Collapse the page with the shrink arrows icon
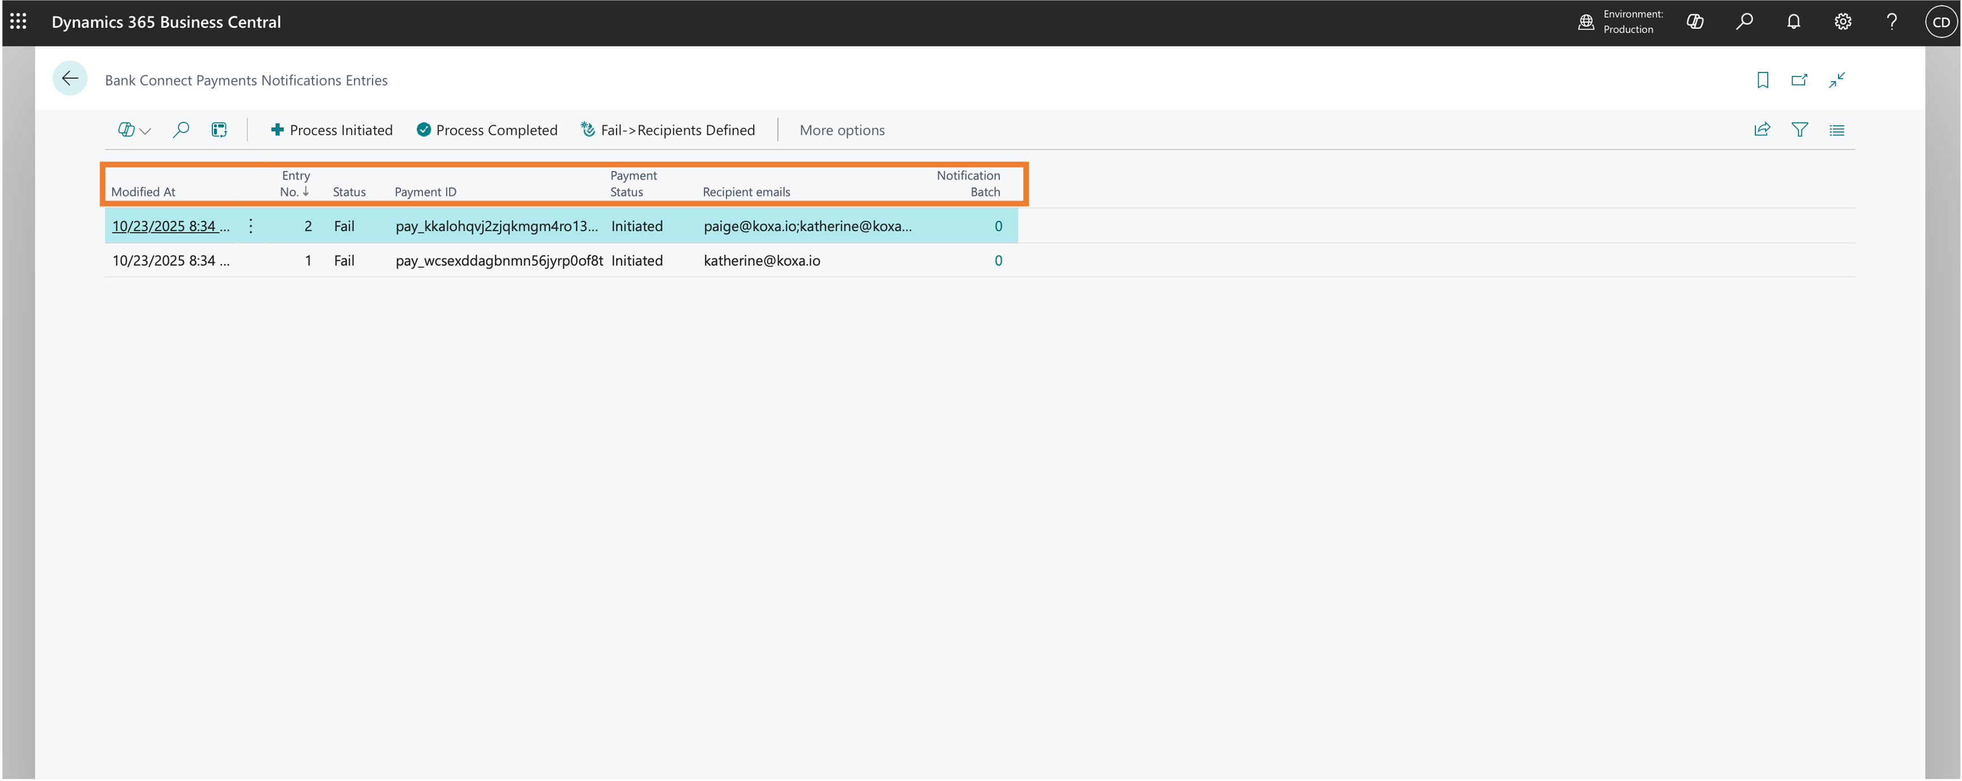Screen dimensions: 1962x781 pyautogui.click(x=1837, y=80)
